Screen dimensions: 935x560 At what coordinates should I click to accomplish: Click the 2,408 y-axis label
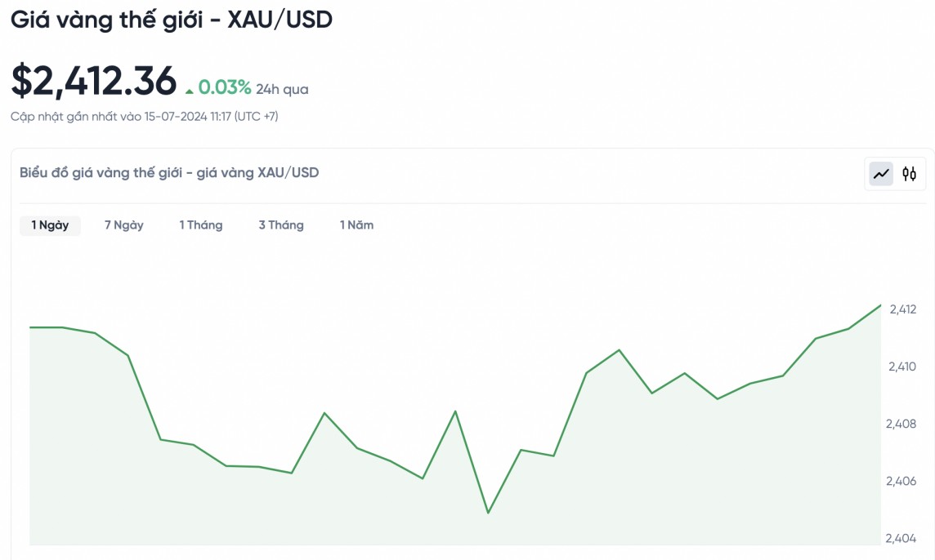click(902, 424)
